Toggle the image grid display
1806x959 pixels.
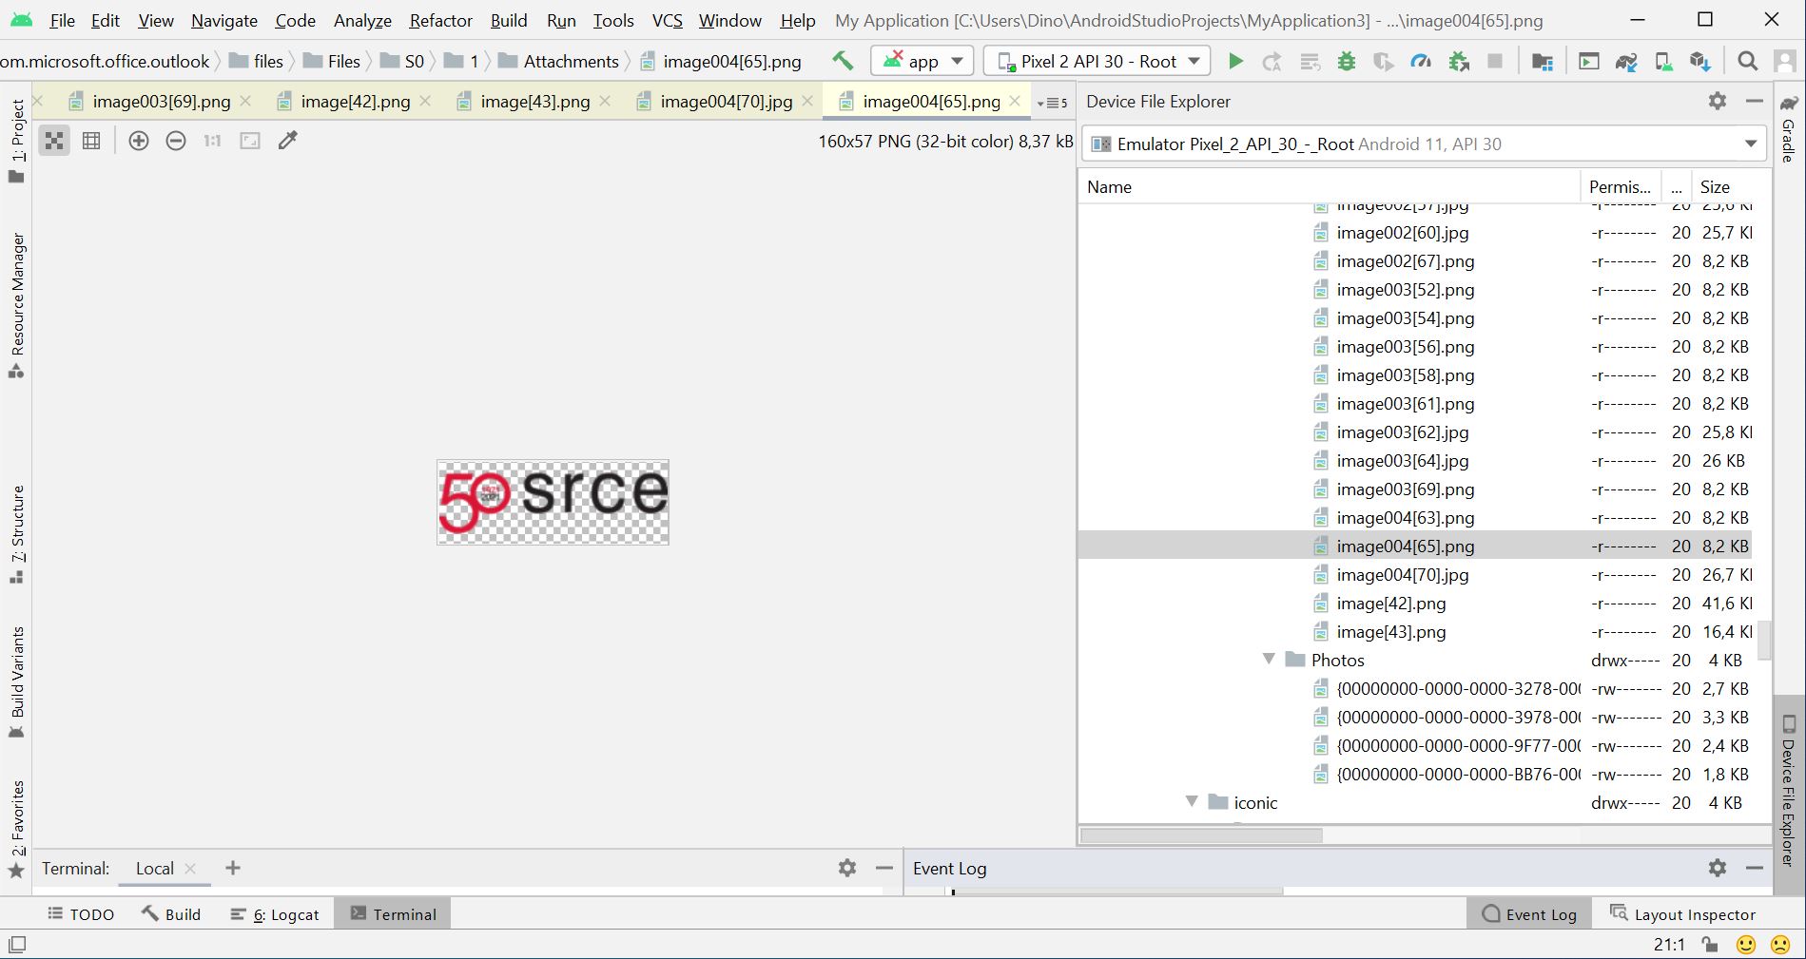(x=91, y=141)
